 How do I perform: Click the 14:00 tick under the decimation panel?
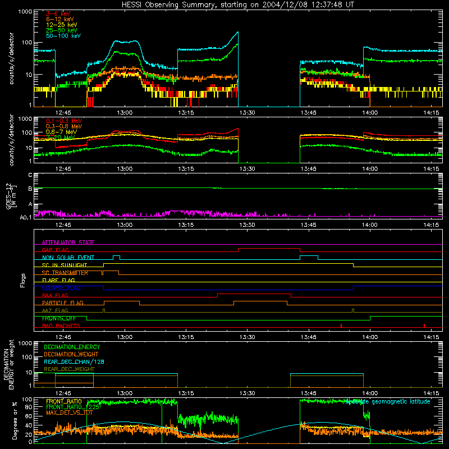point(370,393)
